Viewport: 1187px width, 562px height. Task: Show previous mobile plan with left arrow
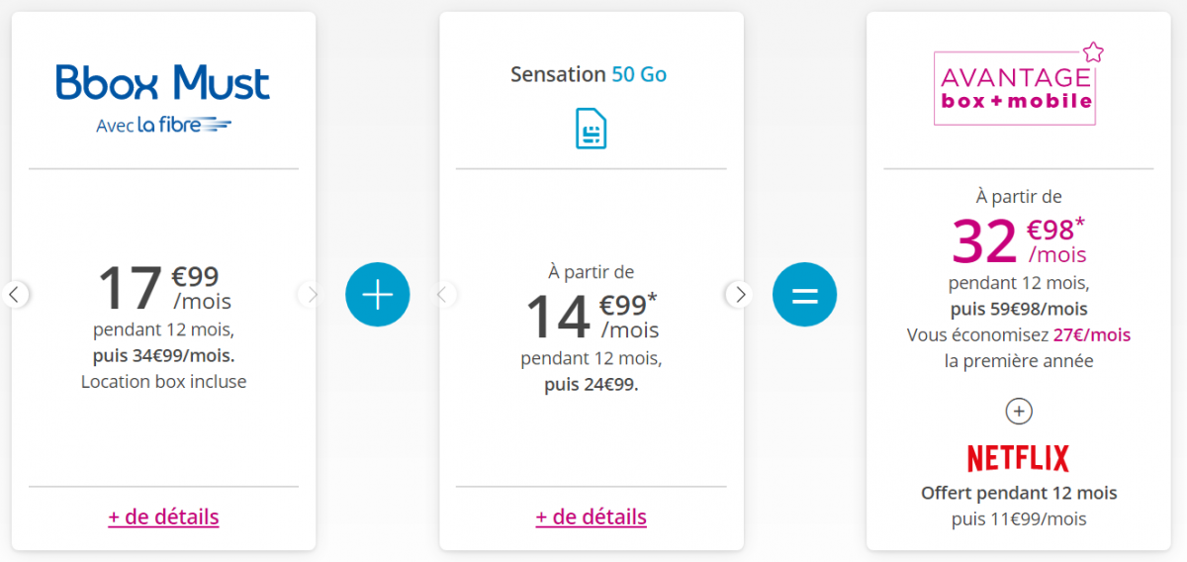[442, 294]
